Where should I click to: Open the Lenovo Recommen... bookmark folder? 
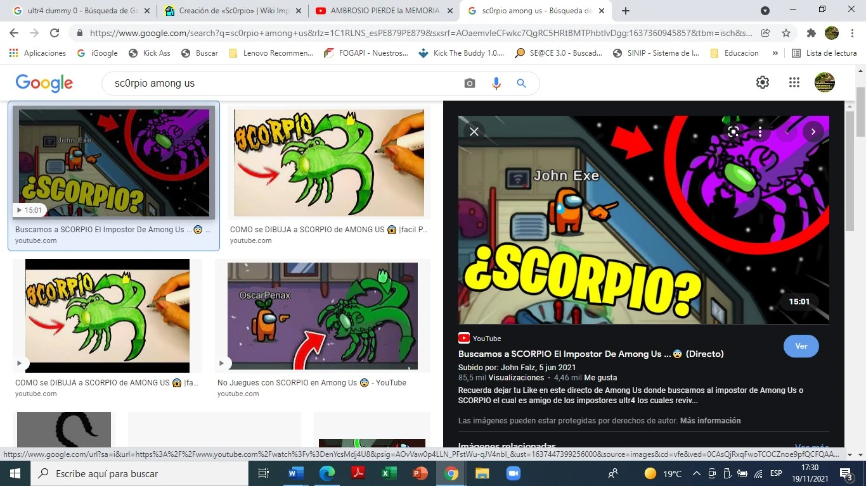pos(271,53)
